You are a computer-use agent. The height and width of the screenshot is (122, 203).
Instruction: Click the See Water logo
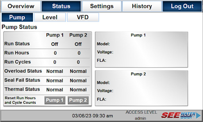[178, 115]
